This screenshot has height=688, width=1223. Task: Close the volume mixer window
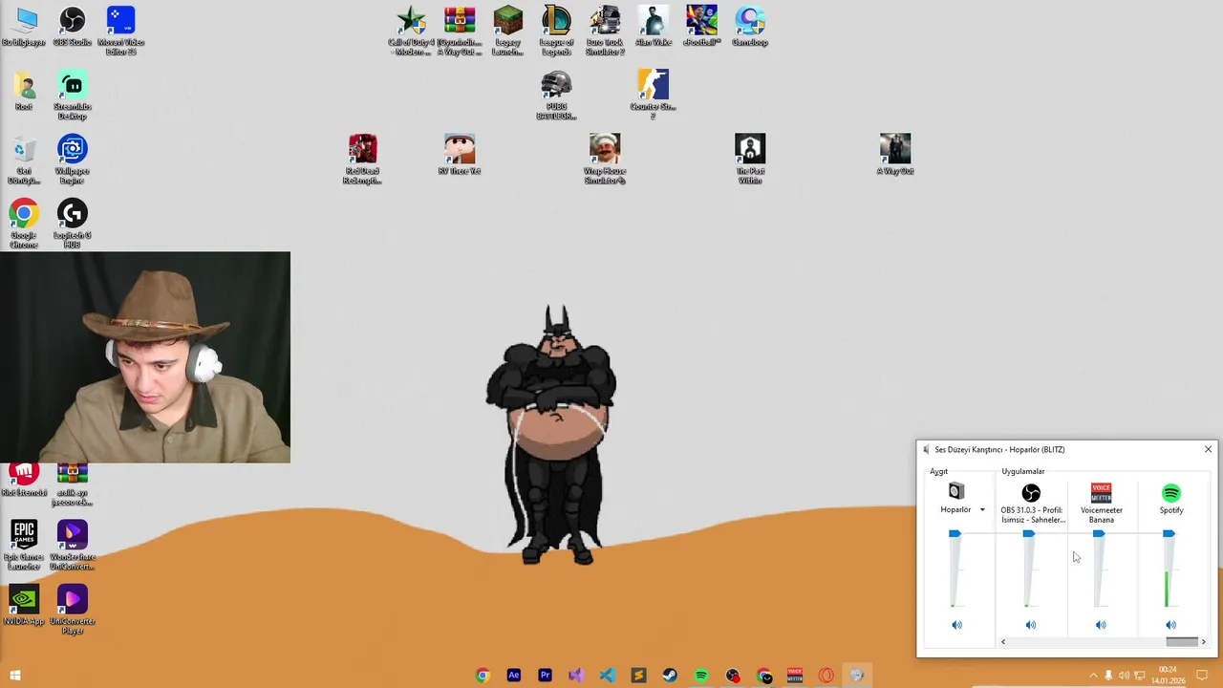pyautogui.click(x=1208, y=449)
